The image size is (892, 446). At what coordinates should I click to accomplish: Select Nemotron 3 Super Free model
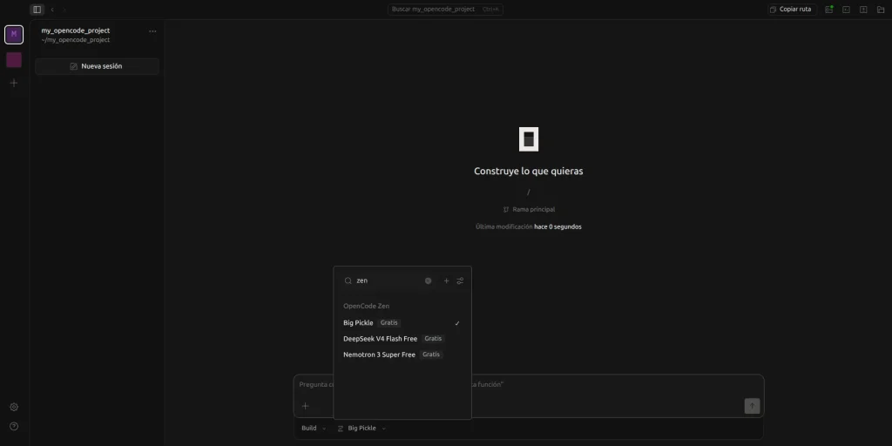tap(402, 355)
